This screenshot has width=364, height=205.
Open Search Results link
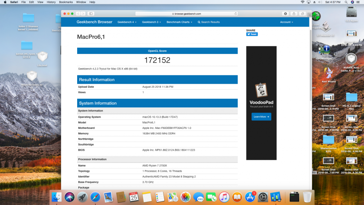(209, 22)
